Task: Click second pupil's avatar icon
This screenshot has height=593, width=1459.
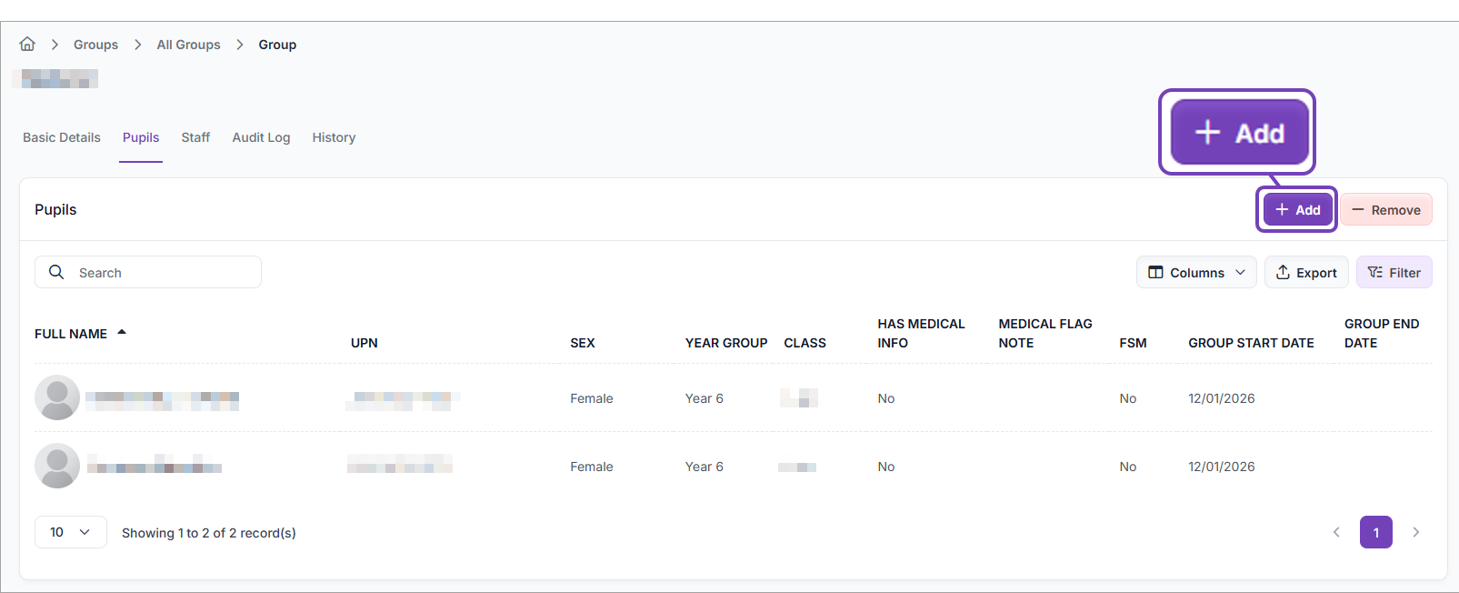Action: pos(57,466)
